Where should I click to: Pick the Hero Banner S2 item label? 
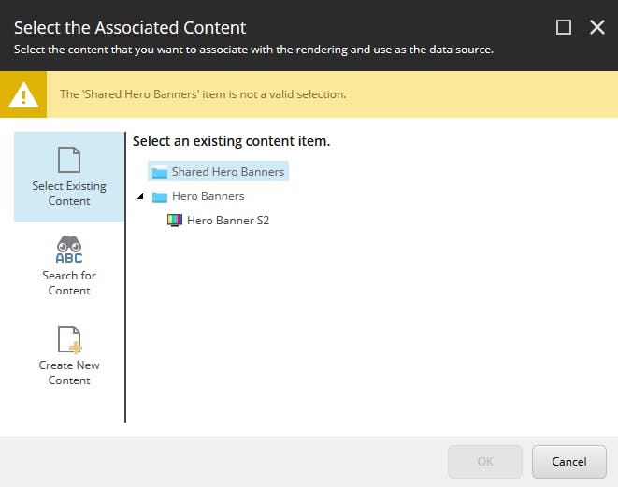pyautogui.click(x=228, y=221)
